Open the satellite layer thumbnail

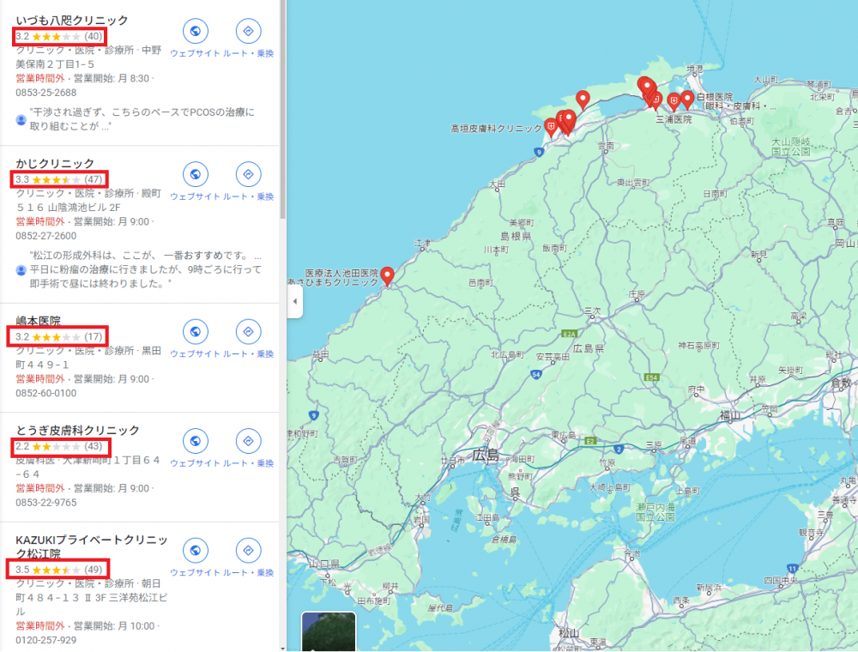[329, 631]
